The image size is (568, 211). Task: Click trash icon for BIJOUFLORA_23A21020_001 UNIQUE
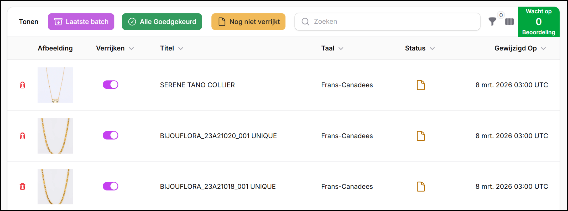23,136
